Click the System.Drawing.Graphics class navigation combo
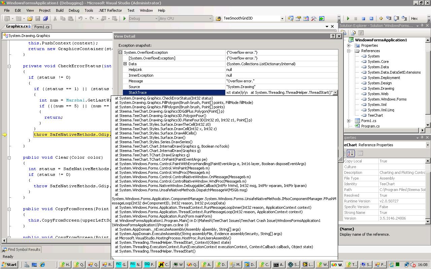The image size is (431, 269). tap(58, 36)
